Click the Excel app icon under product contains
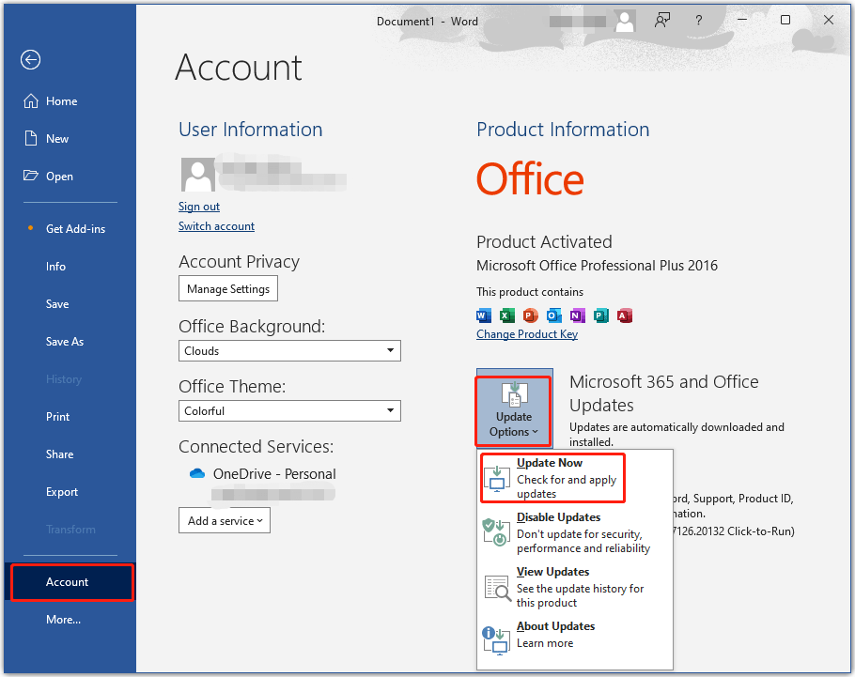The width and height of the screenshot is (855, 677). (507, 315)
